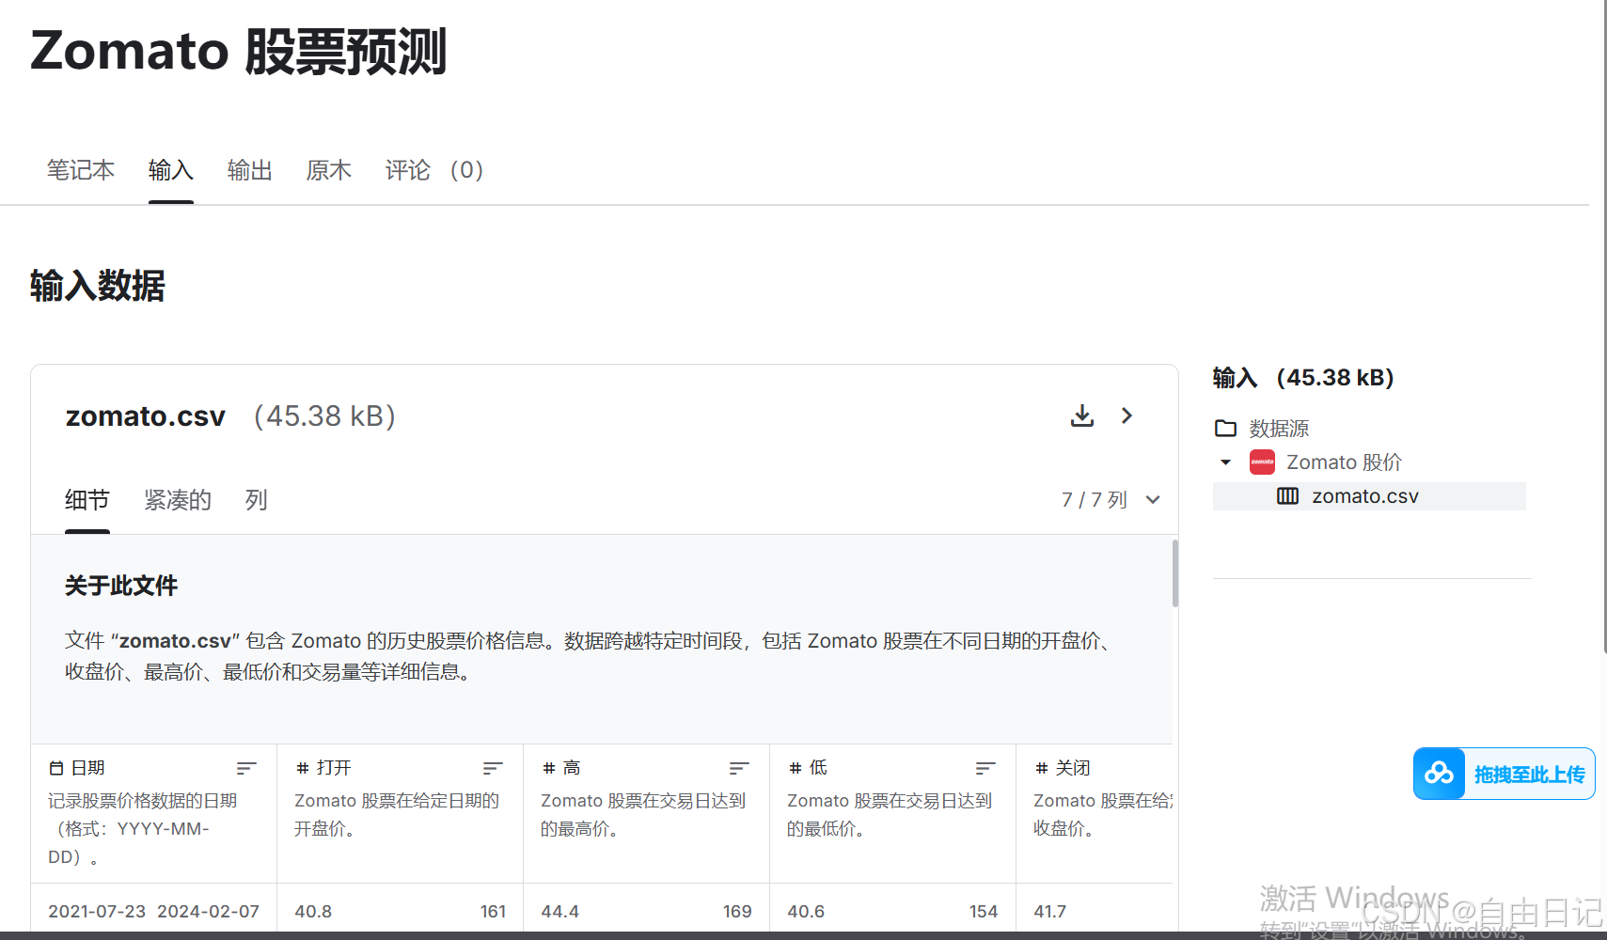Sort the 打开 column
The height and width of the screenshot is (940, 1607).
[x=493, y=767]
